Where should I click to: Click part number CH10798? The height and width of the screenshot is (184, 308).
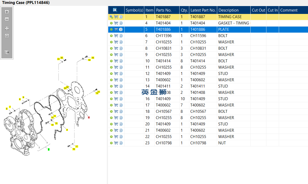click(x=164, y=143)
